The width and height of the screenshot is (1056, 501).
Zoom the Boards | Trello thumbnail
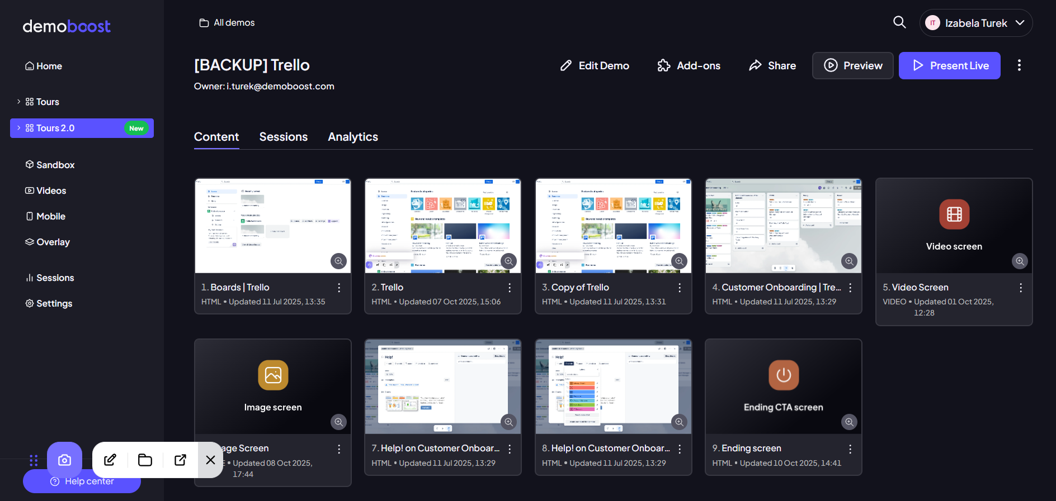point(338,261)
